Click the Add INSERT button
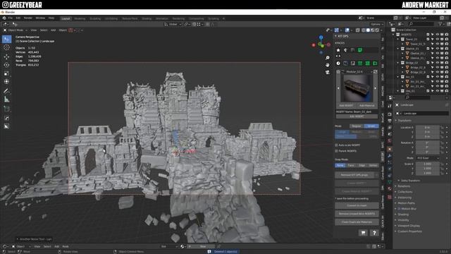The width and height of the screenshot is (451, 254). [346, 106]
